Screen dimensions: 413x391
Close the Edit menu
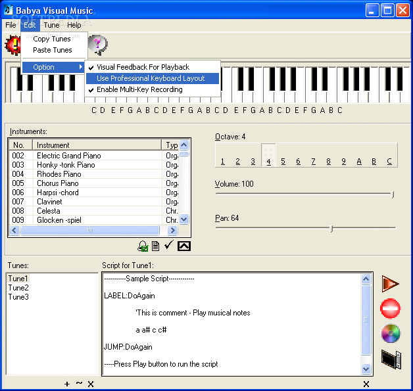tap(30, 25)
